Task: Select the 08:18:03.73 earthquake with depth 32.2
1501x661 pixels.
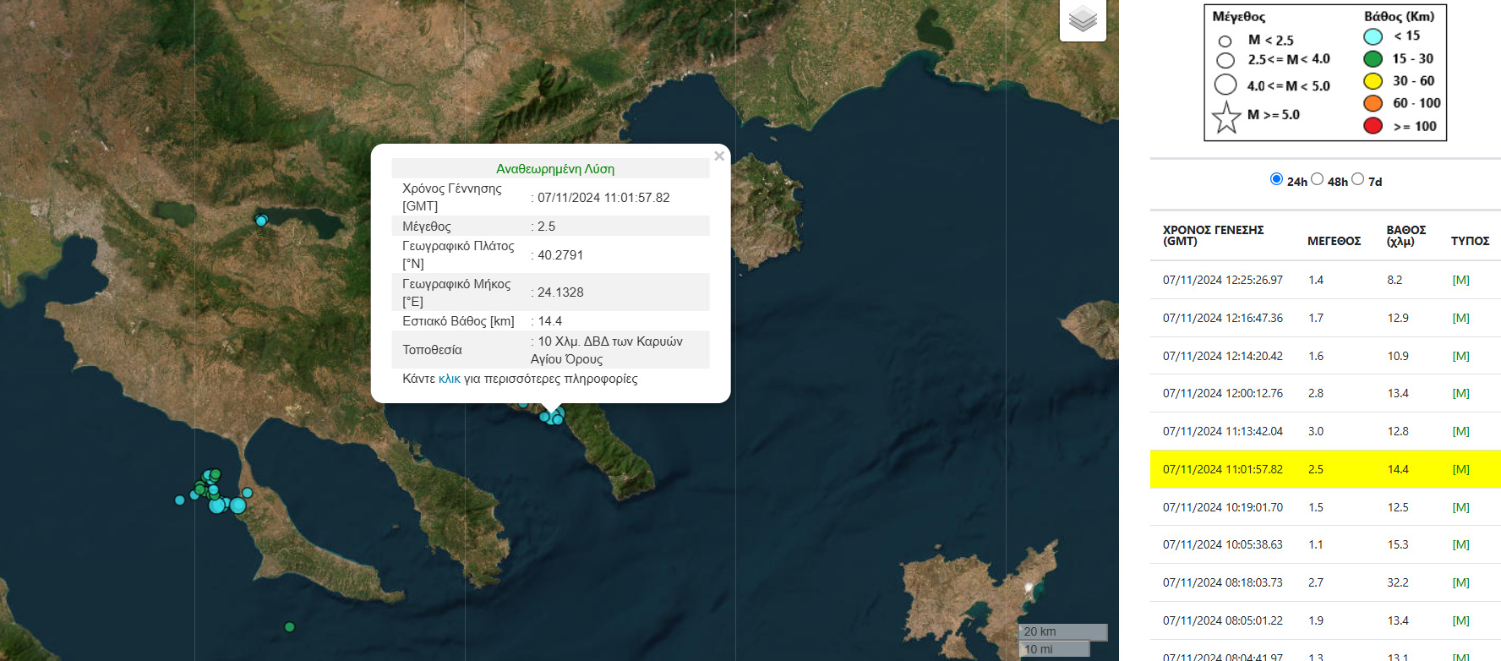Action: pyautogui.click(x=1324, y=582)
